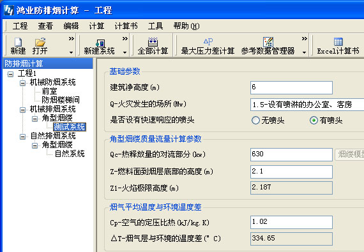
Task: Expand overflow chevron after 新建系统
Action: pyautogui.click(x=125, y=38)
